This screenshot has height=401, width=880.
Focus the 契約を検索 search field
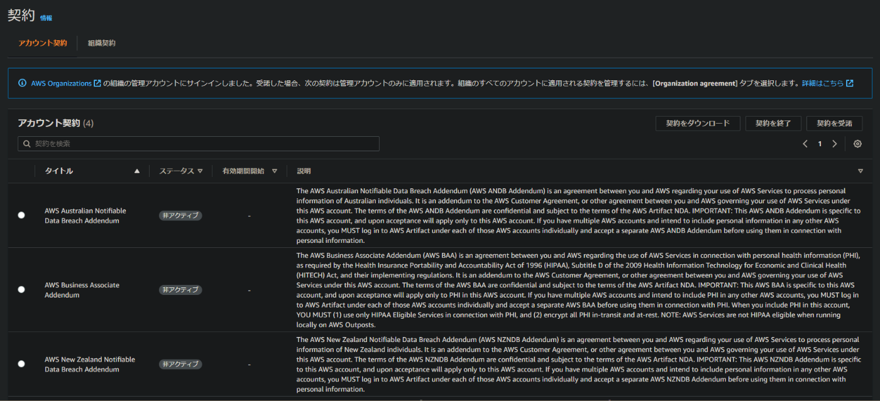[x=199, y=144]
